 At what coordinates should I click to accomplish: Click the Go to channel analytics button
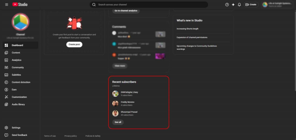coord(126,11)
